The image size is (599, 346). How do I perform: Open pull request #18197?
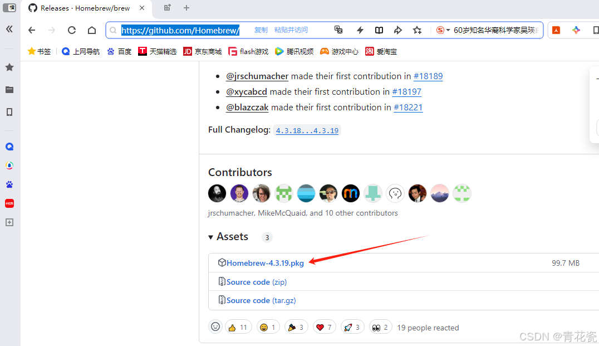pos(407,92)
